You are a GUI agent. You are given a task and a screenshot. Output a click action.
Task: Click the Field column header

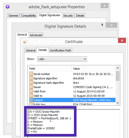point(50,69)
